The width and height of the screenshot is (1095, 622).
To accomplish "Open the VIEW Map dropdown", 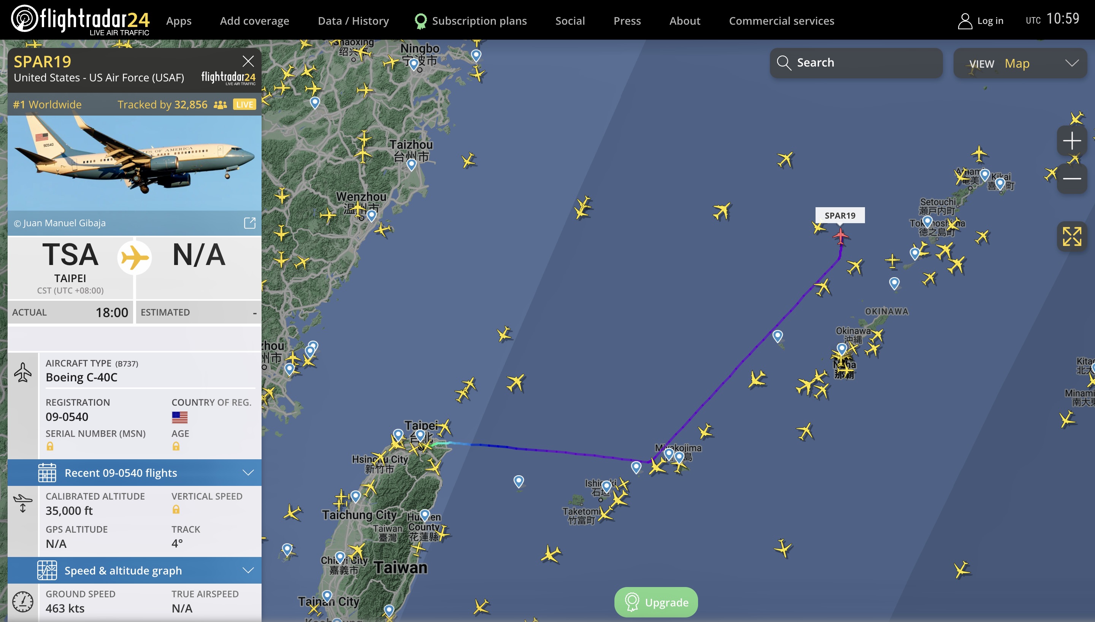I will (x=1020, y=63).
